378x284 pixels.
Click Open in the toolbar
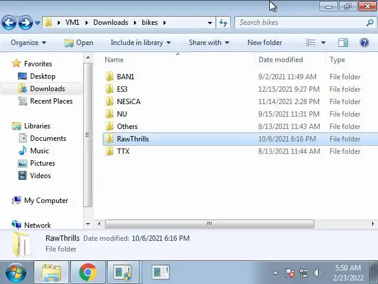click(x=79, y=43)
